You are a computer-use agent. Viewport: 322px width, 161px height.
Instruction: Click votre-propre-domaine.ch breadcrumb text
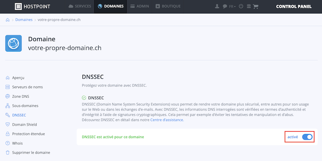(x=59, y=20)
